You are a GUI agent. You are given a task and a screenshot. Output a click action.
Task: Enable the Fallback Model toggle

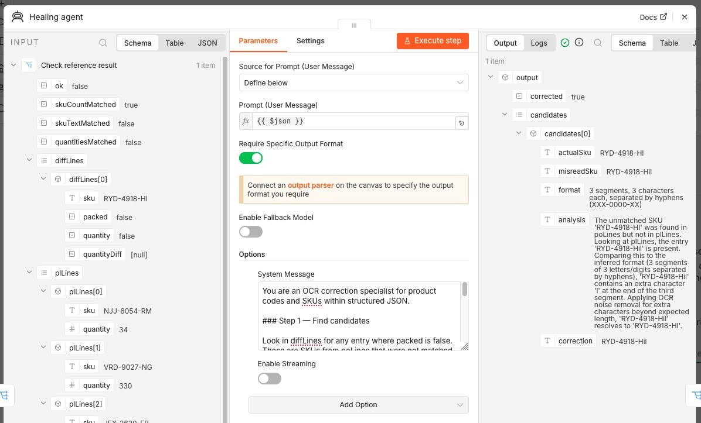coord(251,232)
